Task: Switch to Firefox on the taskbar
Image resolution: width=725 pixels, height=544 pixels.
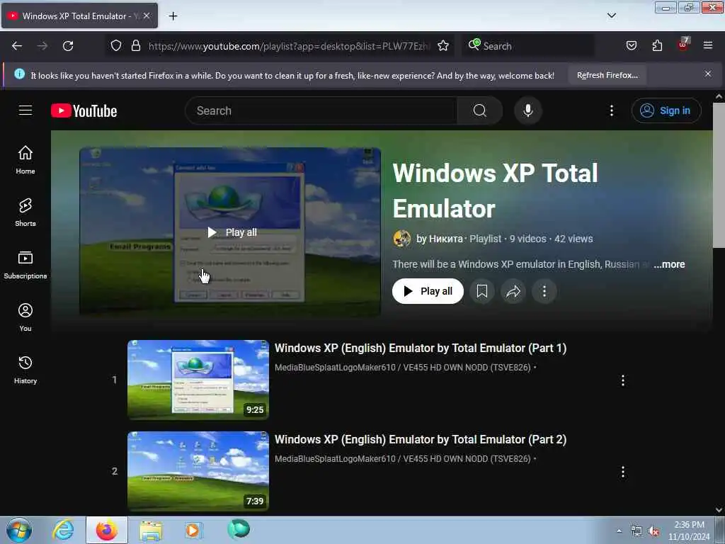Action: pos(107,530)
